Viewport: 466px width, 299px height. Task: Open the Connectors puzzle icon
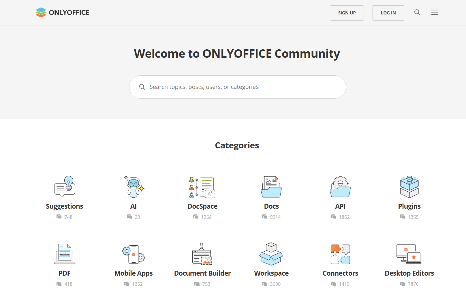coord(340,254)
